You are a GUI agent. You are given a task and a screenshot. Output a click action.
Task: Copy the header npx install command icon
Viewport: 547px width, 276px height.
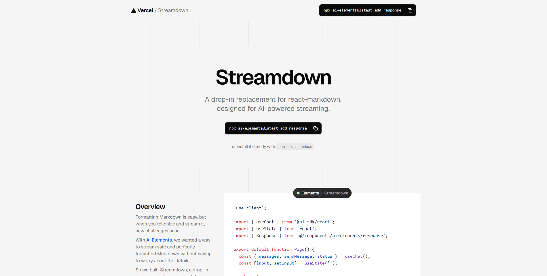pyautogui.click(x=410, y=10)
